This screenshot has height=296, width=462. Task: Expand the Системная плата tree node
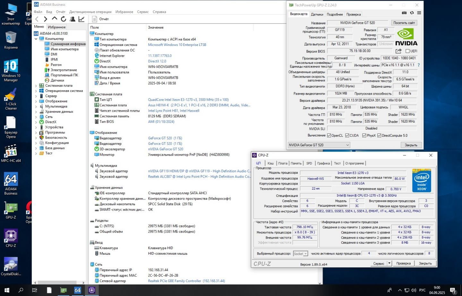36,86
